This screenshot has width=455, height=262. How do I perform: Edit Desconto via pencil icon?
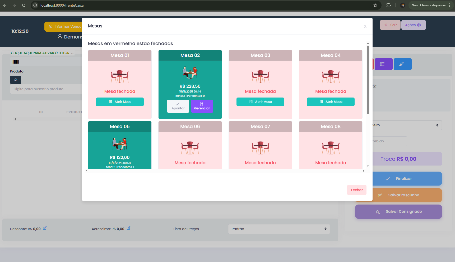click(45, 228)
